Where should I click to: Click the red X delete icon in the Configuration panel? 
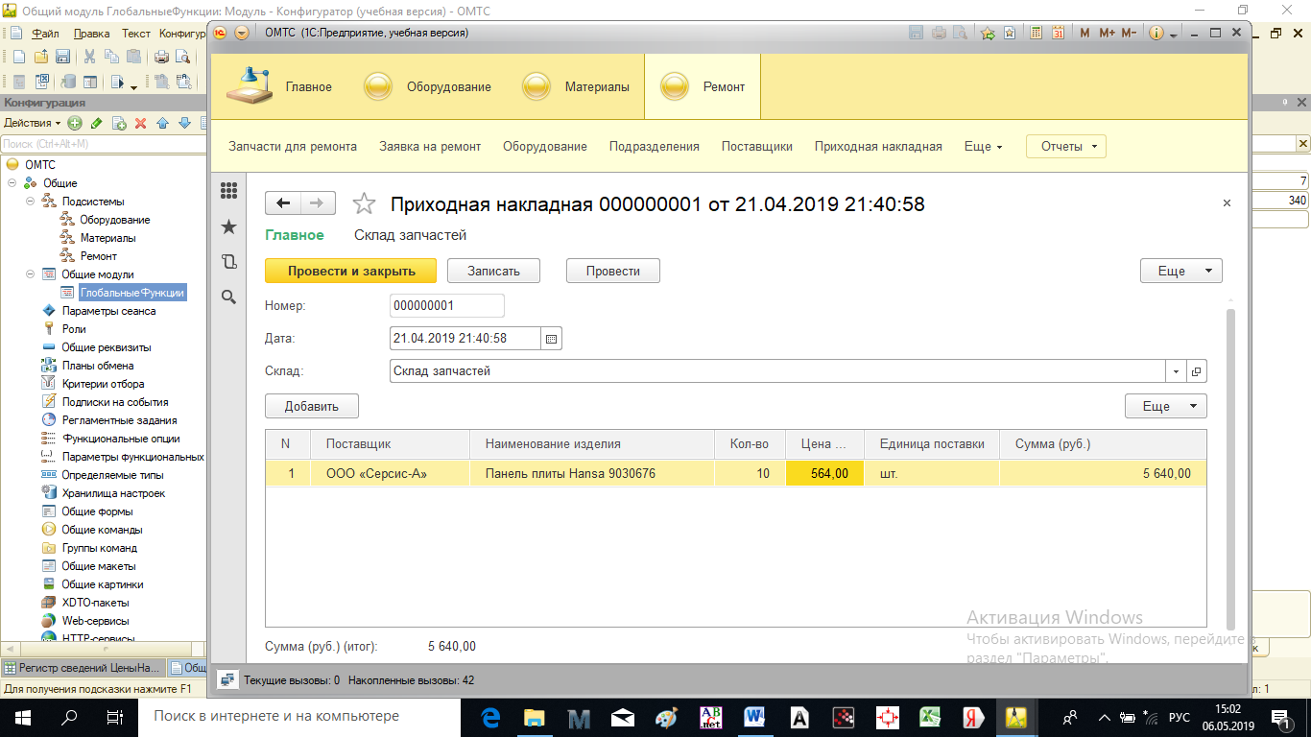140,123
